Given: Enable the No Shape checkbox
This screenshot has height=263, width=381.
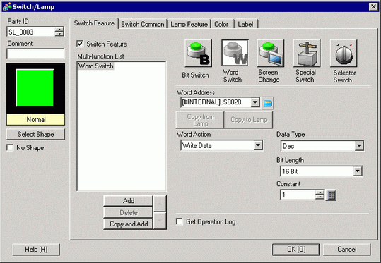Looking at the screenshot, I should click(10, 147).
